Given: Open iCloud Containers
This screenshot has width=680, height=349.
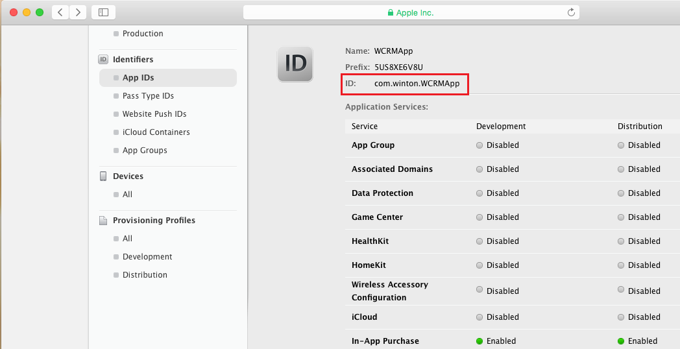Looking at the screenshot, I should 156,132.
